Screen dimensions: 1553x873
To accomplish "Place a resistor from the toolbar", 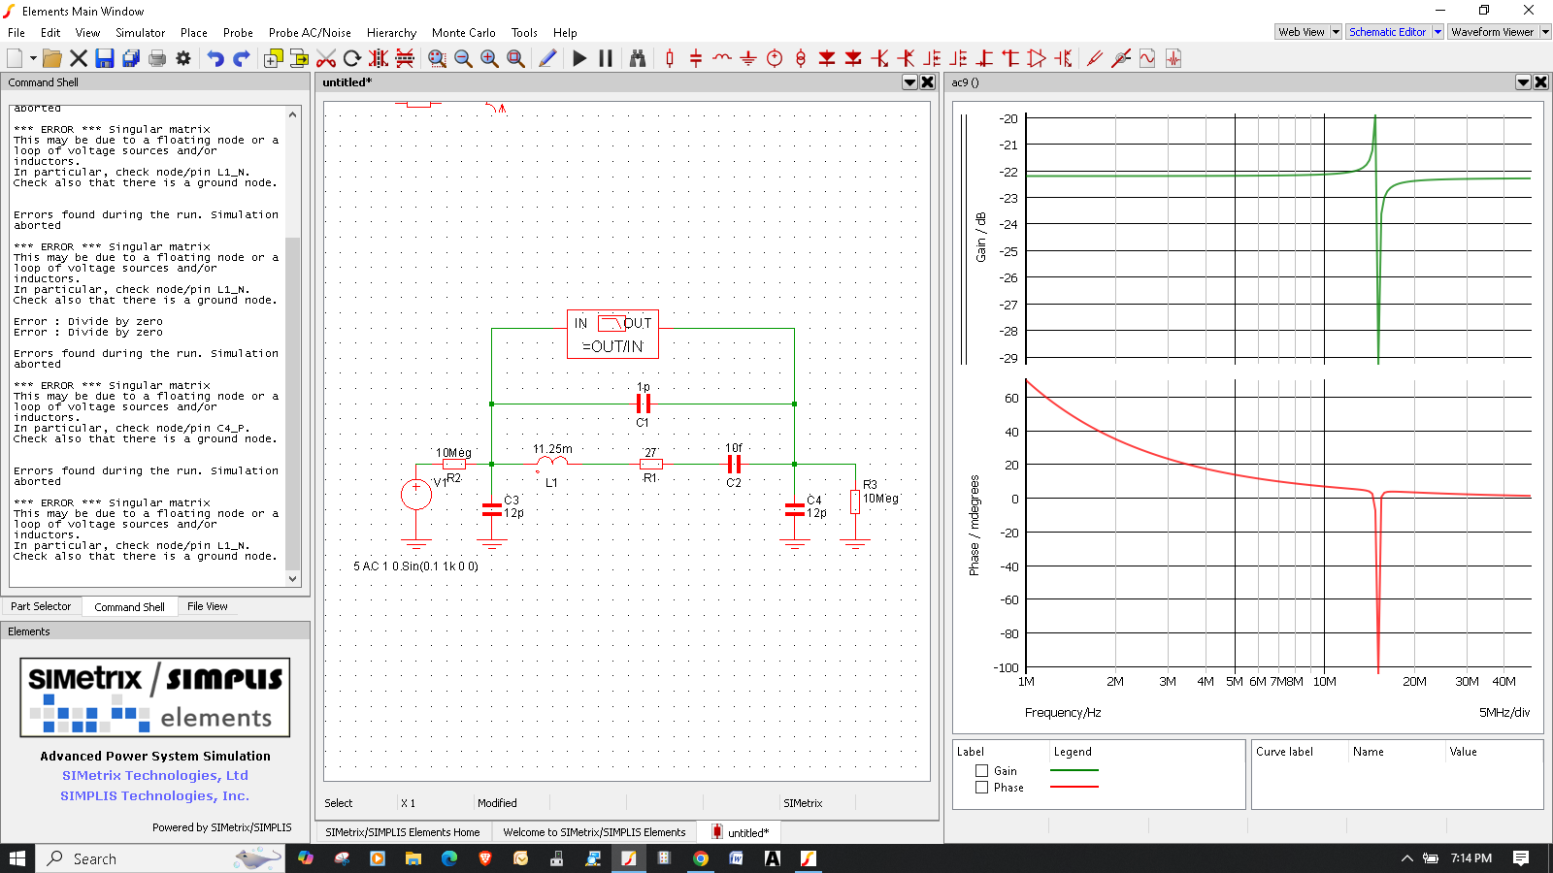I will point(670,58).
